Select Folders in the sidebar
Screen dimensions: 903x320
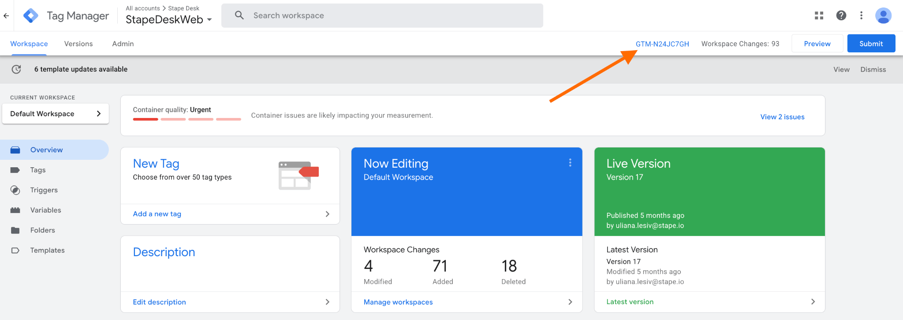coord(43,230)
